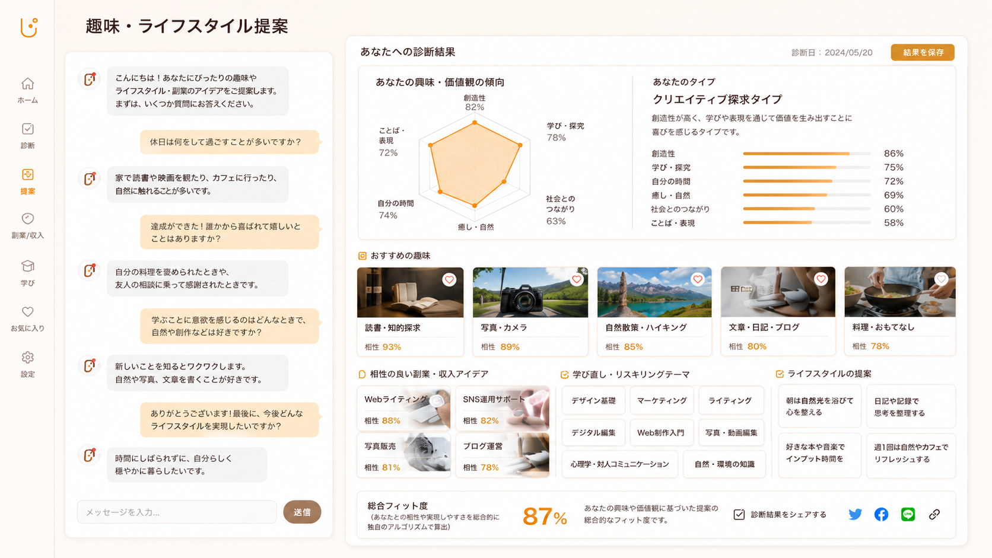Click the ことば・表現 58% progress bar
Image resolution: width=992 pixels, height=558 pixels.
pyautogui.click(x=806, y=222)
